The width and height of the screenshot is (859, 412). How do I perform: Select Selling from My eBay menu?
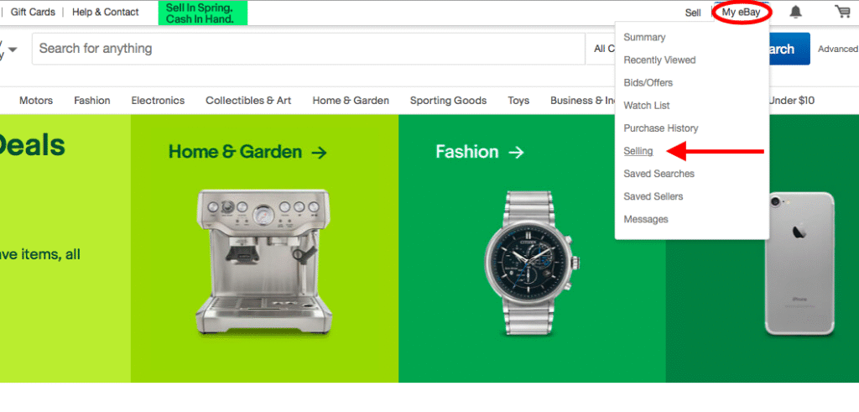pyautogui.click(x=638, y=151)
